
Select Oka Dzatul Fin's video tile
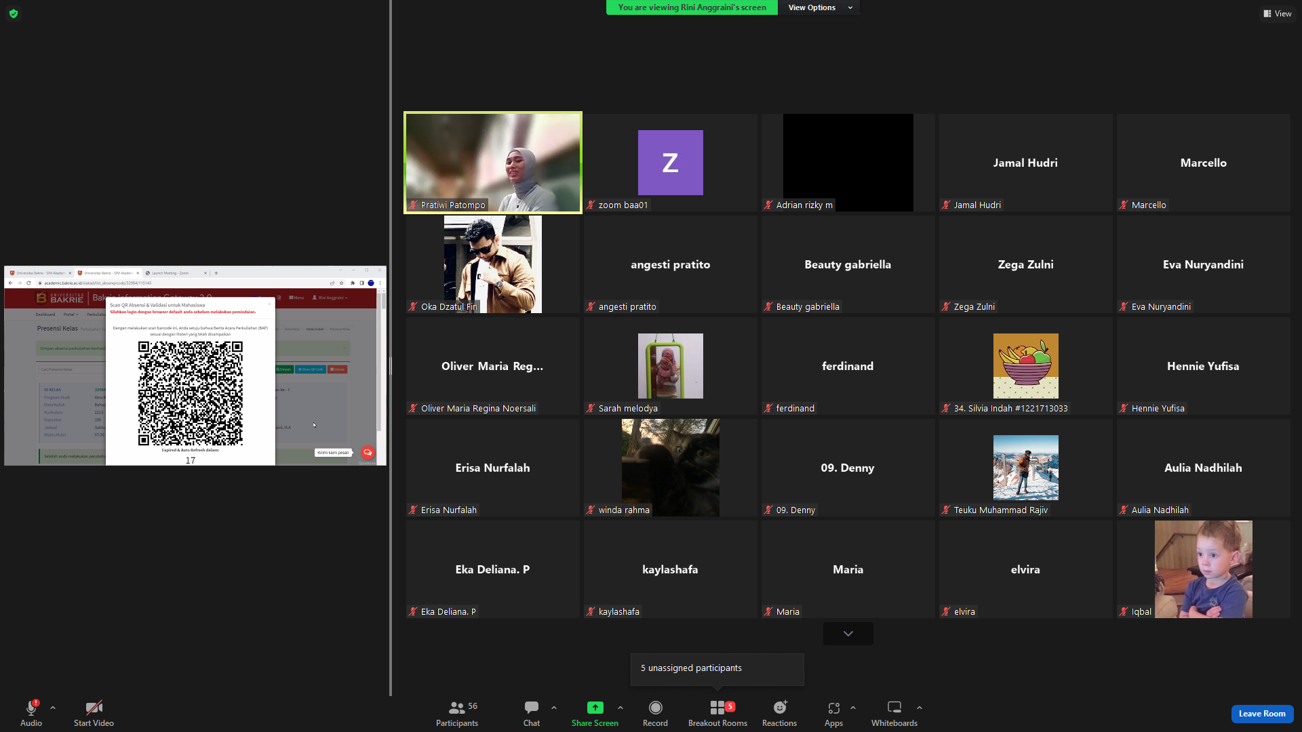tap(493, 264)
